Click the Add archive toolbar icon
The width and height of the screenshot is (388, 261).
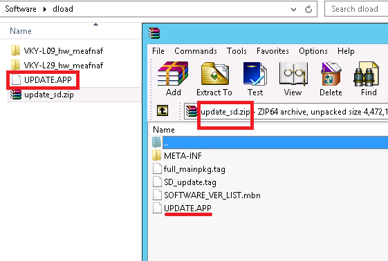click(173, 74)
